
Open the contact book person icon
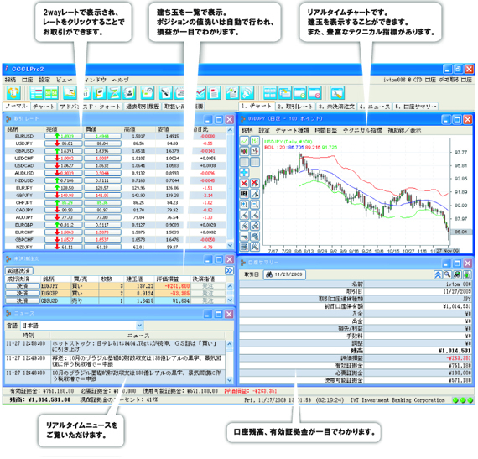[x=129, y=92]
